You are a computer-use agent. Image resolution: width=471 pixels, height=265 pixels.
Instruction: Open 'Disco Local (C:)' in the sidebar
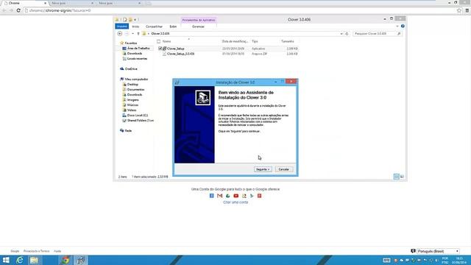pyautogui.click(x=138, y=116)
